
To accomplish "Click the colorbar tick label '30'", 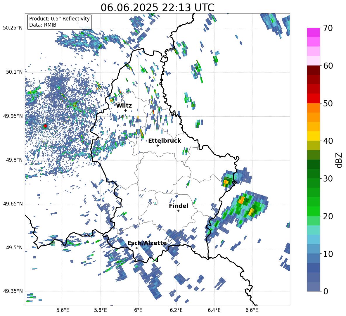I will coord(328,179).
